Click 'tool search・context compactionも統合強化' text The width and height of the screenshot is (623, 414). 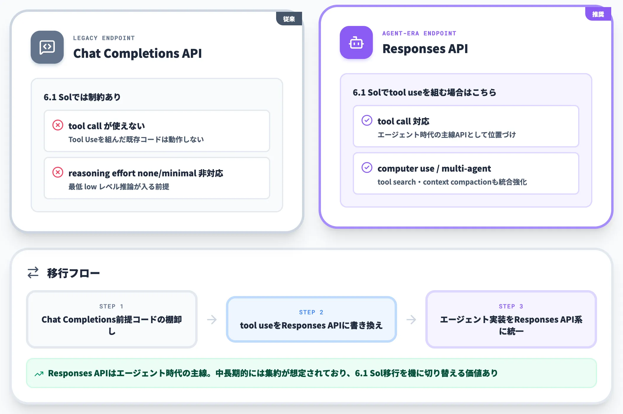click(x=452, y=182)
